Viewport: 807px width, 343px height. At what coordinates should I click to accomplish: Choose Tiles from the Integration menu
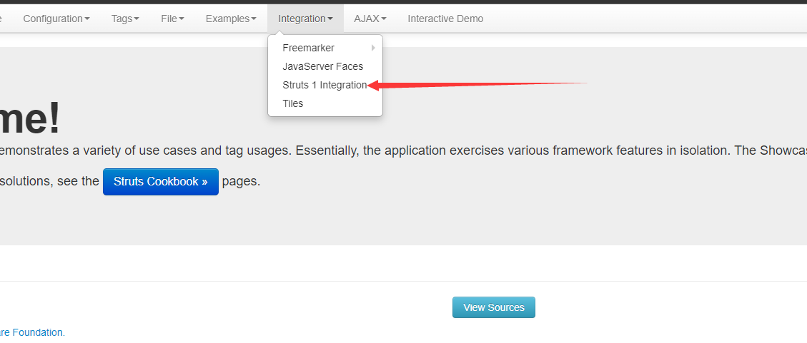pos(293,103)
